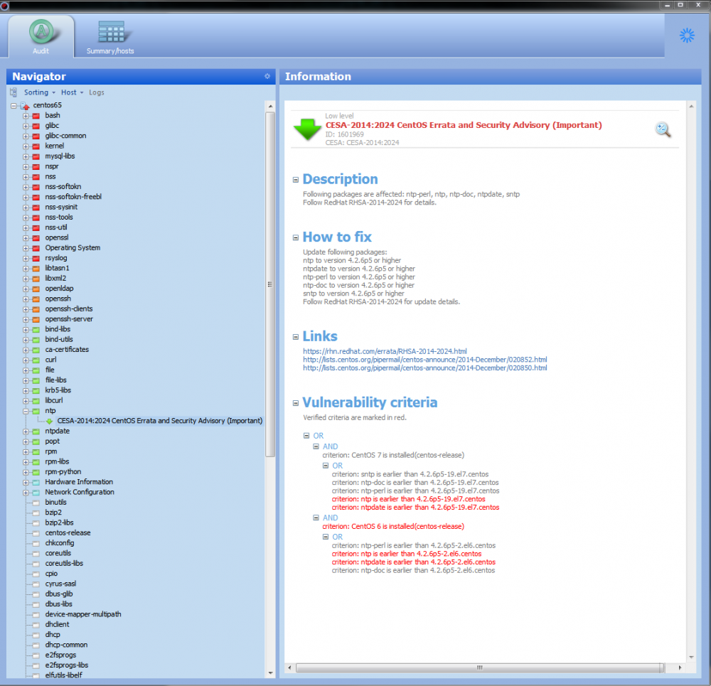This screenshot has height=686, width=711.
Task: Click the spinning loading indicator icon
Action: click(x=687, y=36)
